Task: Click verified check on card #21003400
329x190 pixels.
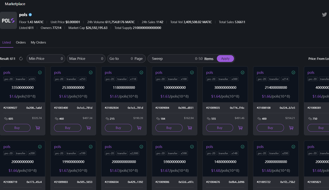Action: click(x=91, y=73)
